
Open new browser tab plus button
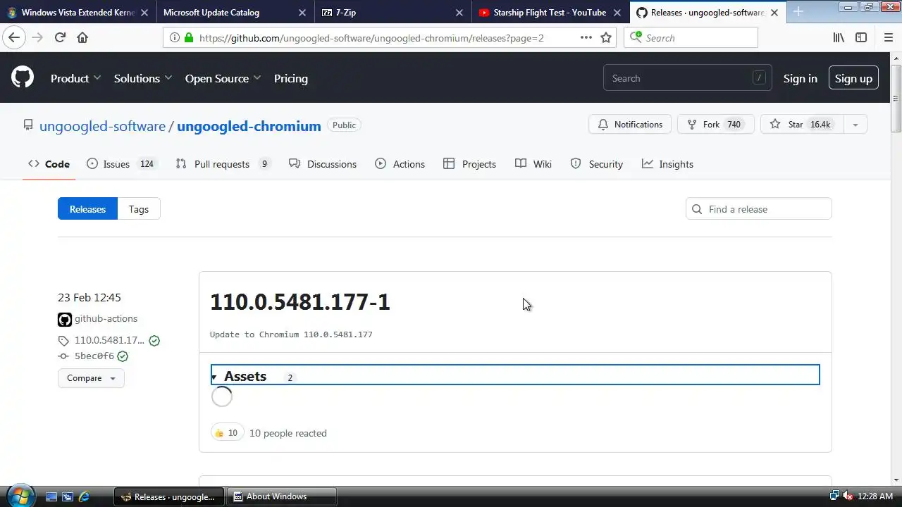[x=798, y=12]
